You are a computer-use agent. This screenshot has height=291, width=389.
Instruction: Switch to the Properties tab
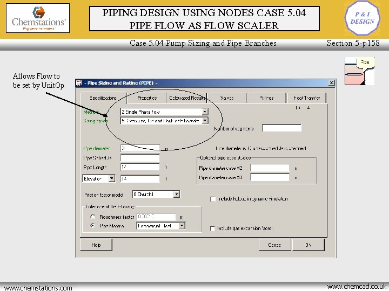tap(146, 98)
